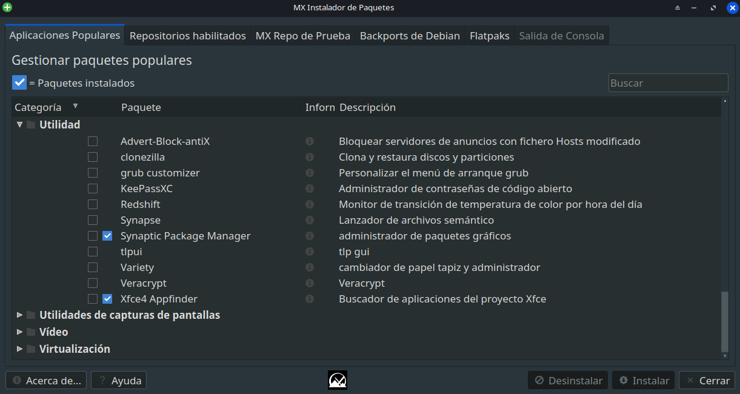740x394 pixels.
Task: Open the Synapse info icon
Action: click(309, 220)
